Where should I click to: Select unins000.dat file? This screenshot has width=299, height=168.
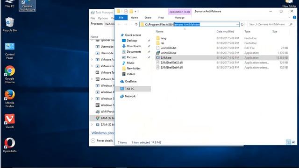pos(168,48)
